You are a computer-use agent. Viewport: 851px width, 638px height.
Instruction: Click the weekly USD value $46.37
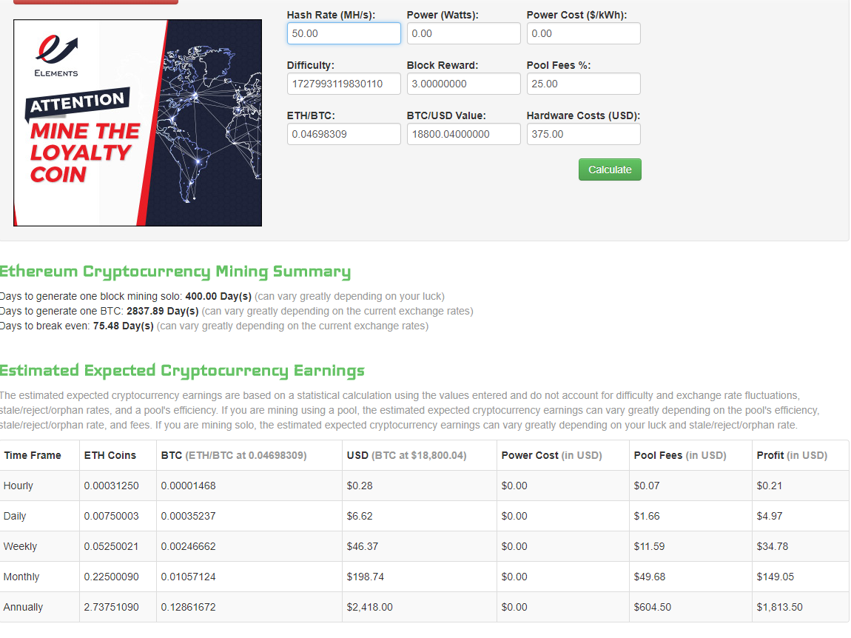363,546
